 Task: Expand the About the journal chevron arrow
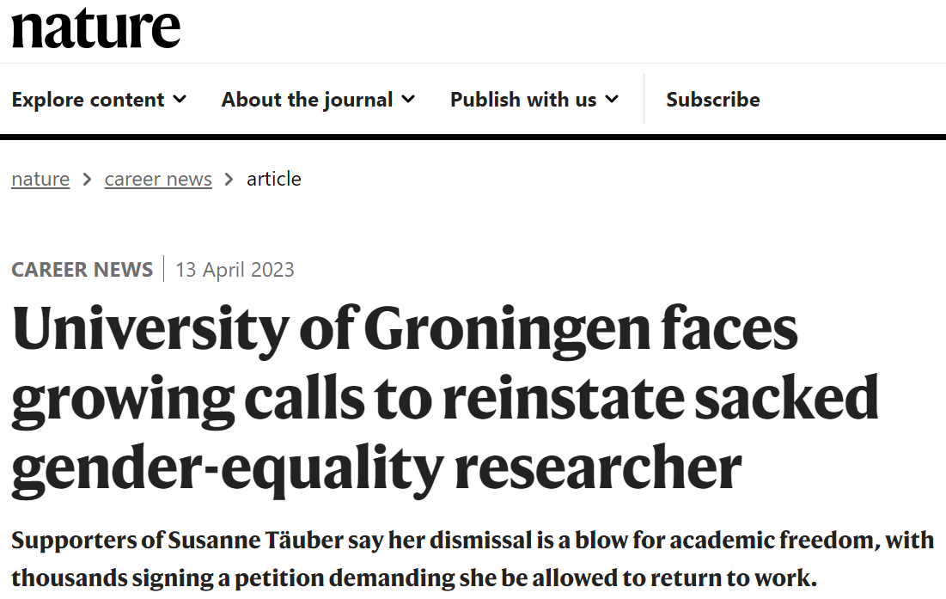[408, 99]
